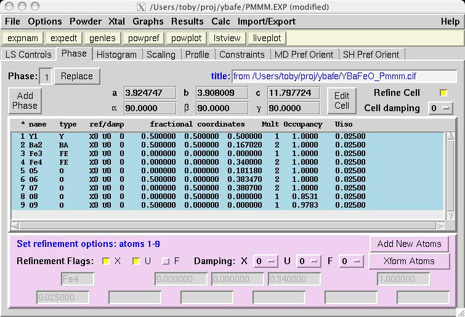Toggle the U refinement flag
Image resolution: width=465 pixels, height=317 pixels.
[x=136, y=261]
